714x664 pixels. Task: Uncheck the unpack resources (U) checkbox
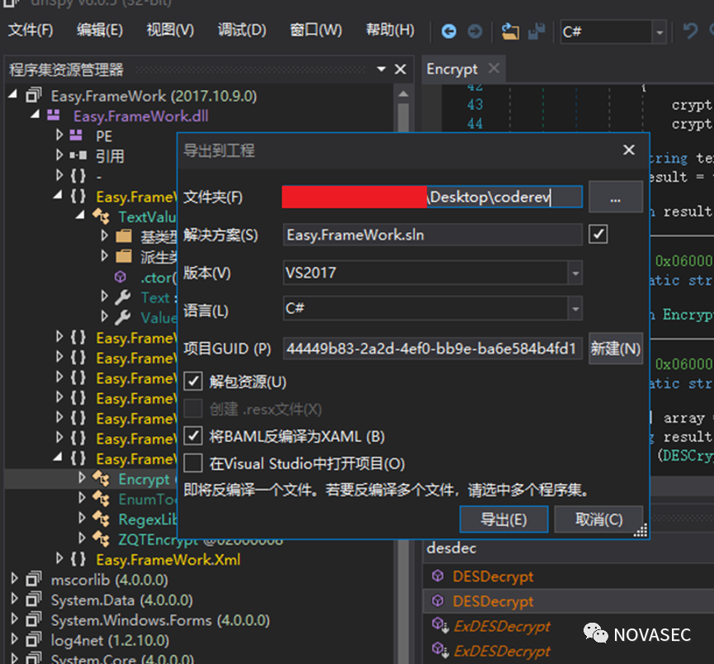click(193, 381)
